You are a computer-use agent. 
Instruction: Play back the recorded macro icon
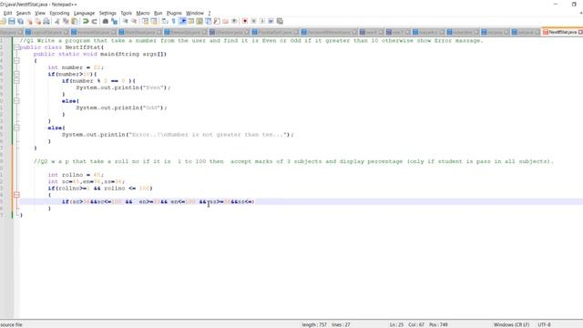point(262,21)
